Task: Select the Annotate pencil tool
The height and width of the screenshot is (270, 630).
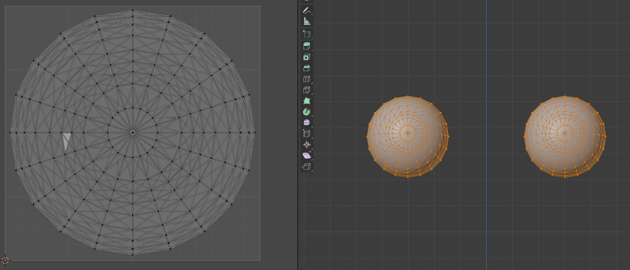Action: click(x=307, y=10)
